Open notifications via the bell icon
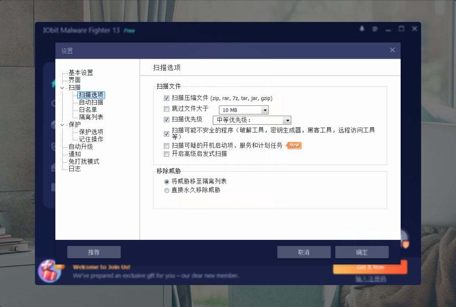This screenshot has width=456, height=307. tap(361, 29)
